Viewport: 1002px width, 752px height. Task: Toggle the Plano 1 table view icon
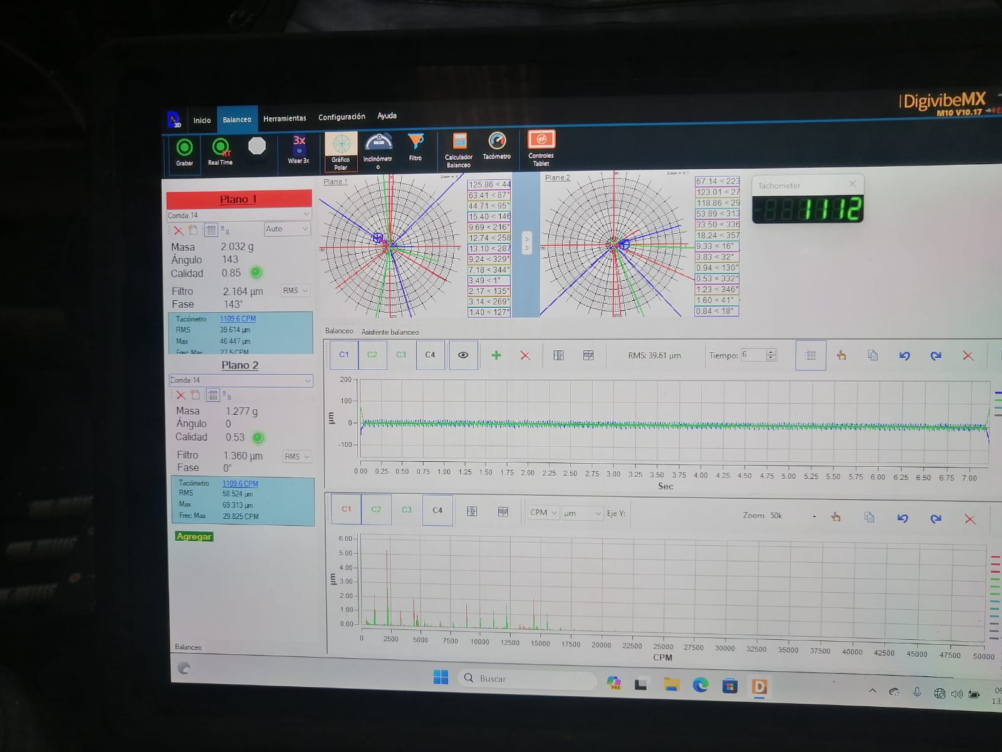click(211, 230)
